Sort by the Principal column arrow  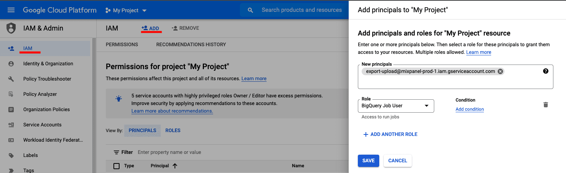tap(175, 166)
